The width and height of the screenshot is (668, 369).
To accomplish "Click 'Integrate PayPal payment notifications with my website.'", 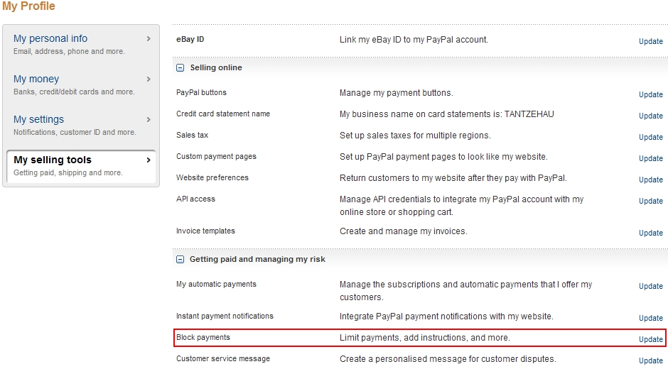I will 446,316.
